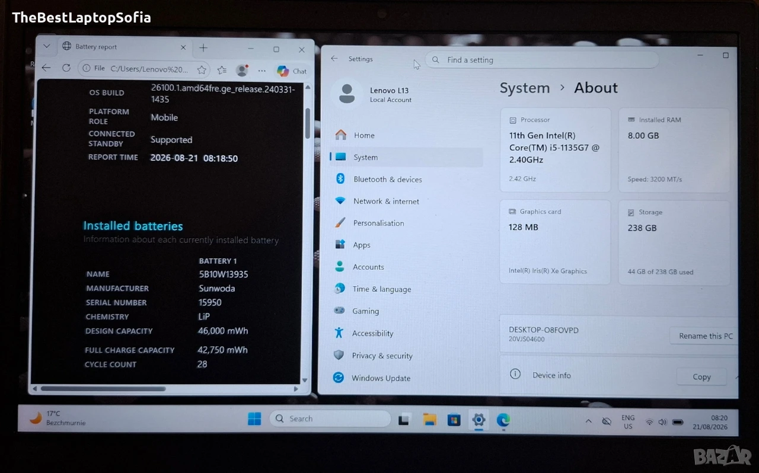Open the Windows Start menu
This screenshot has height=473, width=759.
[x=254, y=418]
